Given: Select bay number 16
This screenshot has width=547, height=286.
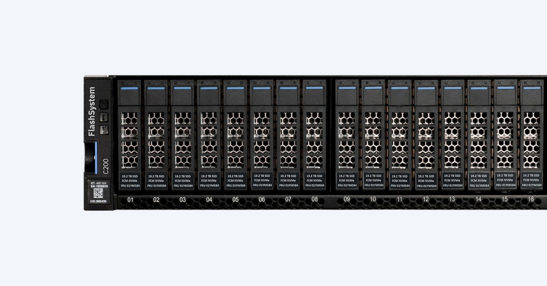Looking at the screenshot, I should click(x=531, y=199).
